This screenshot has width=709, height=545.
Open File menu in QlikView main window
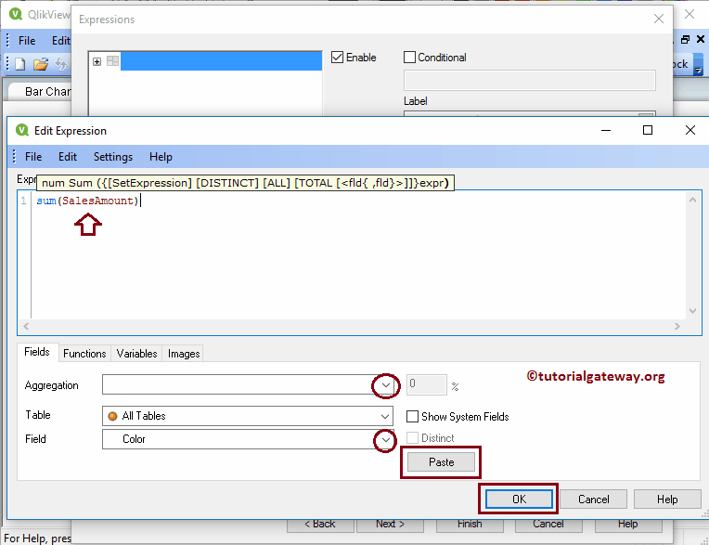(27, 41)
